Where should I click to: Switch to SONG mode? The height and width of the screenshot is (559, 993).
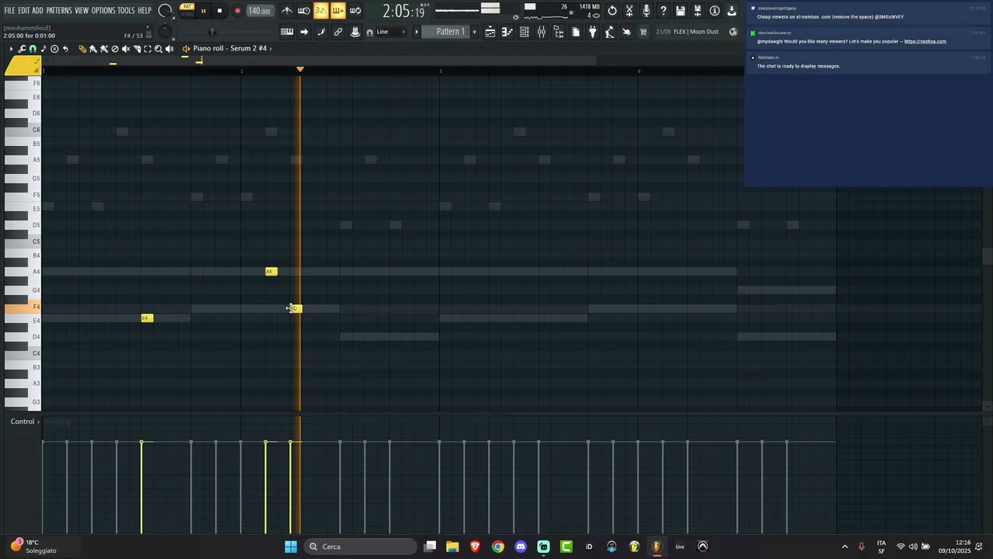pyautogui.click(x=187, y=14)
